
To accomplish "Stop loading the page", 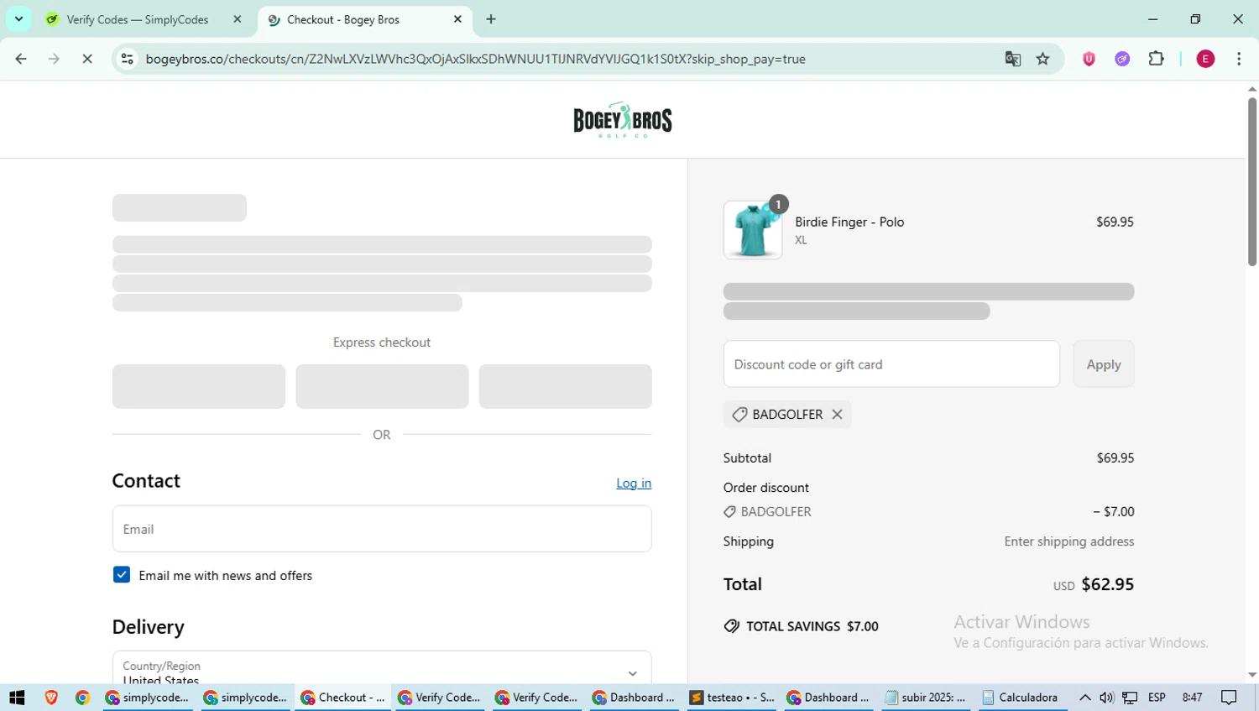I will pos(87,59).
